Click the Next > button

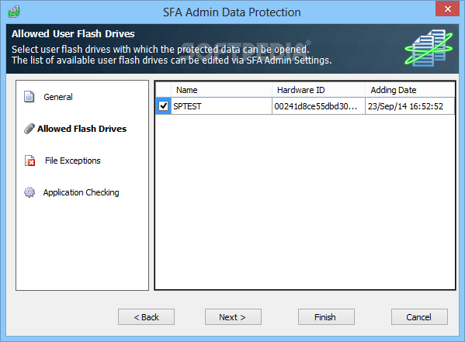tap(233, 317)
